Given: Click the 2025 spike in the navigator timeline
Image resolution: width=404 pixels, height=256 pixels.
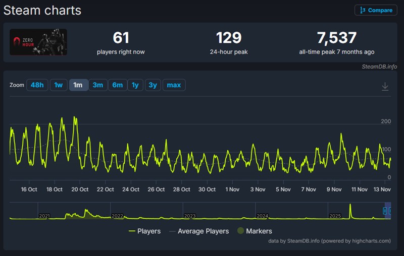Looking at the screenshot, I should tap(350, 212).
